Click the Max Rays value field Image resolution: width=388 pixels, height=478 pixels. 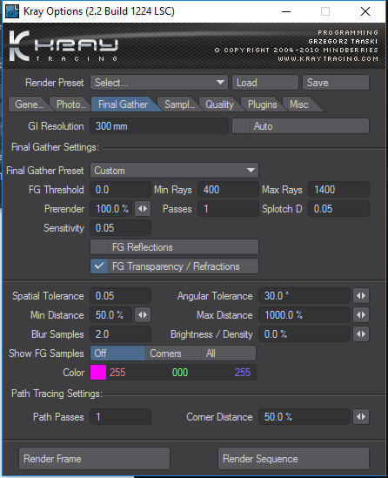click(338, 190)
